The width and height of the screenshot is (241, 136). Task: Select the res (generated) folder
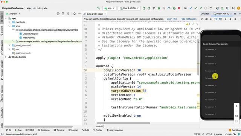(21, 53)
